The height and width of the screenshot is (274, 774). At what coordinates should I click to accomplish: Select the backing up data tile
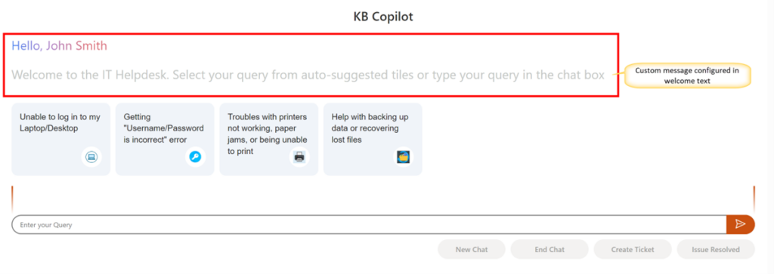pos(373,139)
